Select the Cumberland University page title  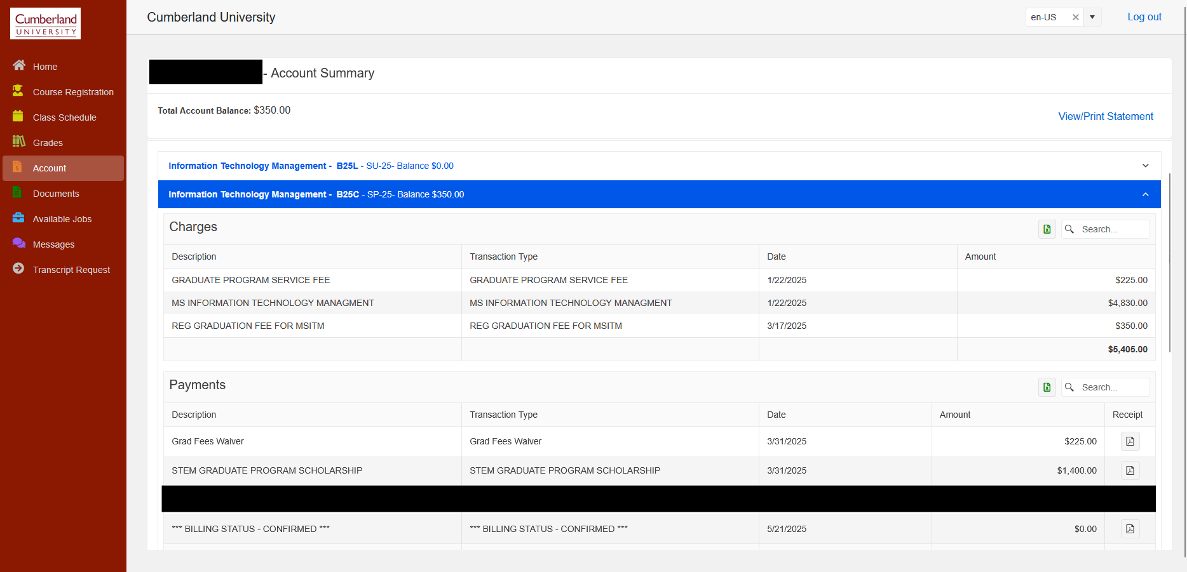(211, 17)
